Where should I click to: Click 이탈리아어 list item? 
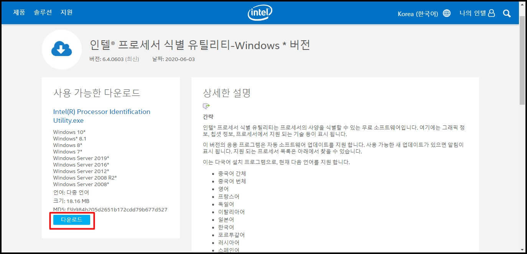click(231, 212)
